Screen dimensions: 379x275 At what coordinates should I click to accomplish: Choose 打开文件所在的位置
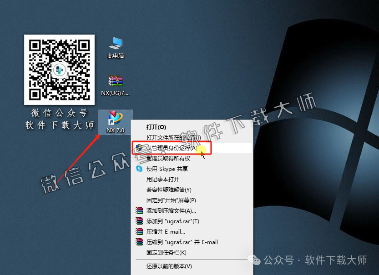click(x=173, y=136)
